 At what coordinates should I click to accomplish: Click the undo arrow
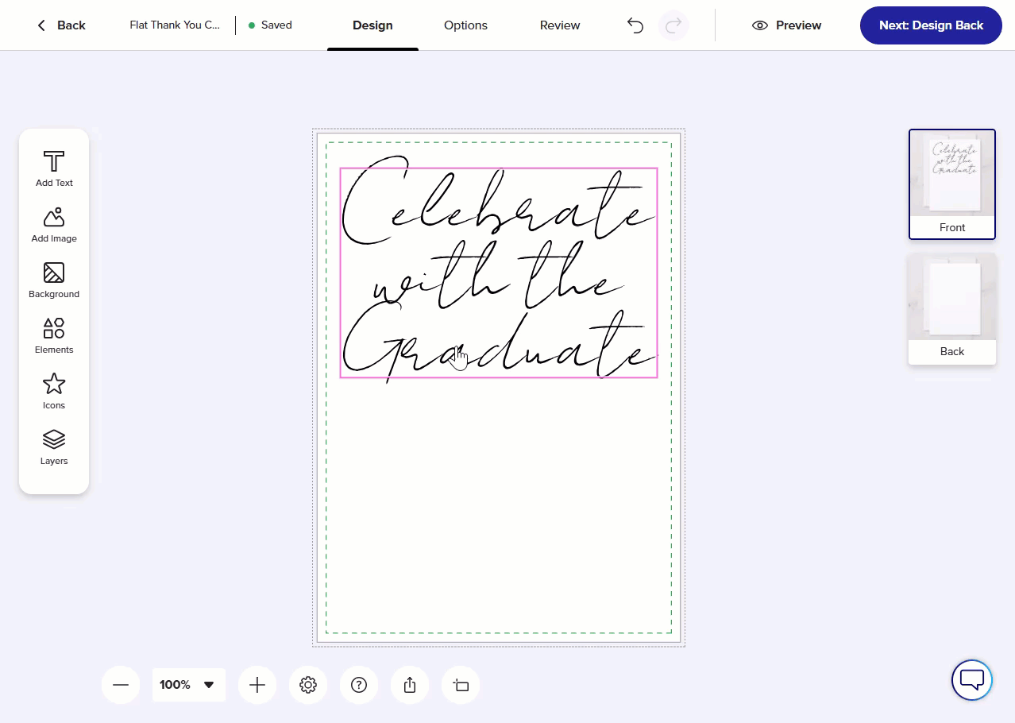(x=635, y=25)
